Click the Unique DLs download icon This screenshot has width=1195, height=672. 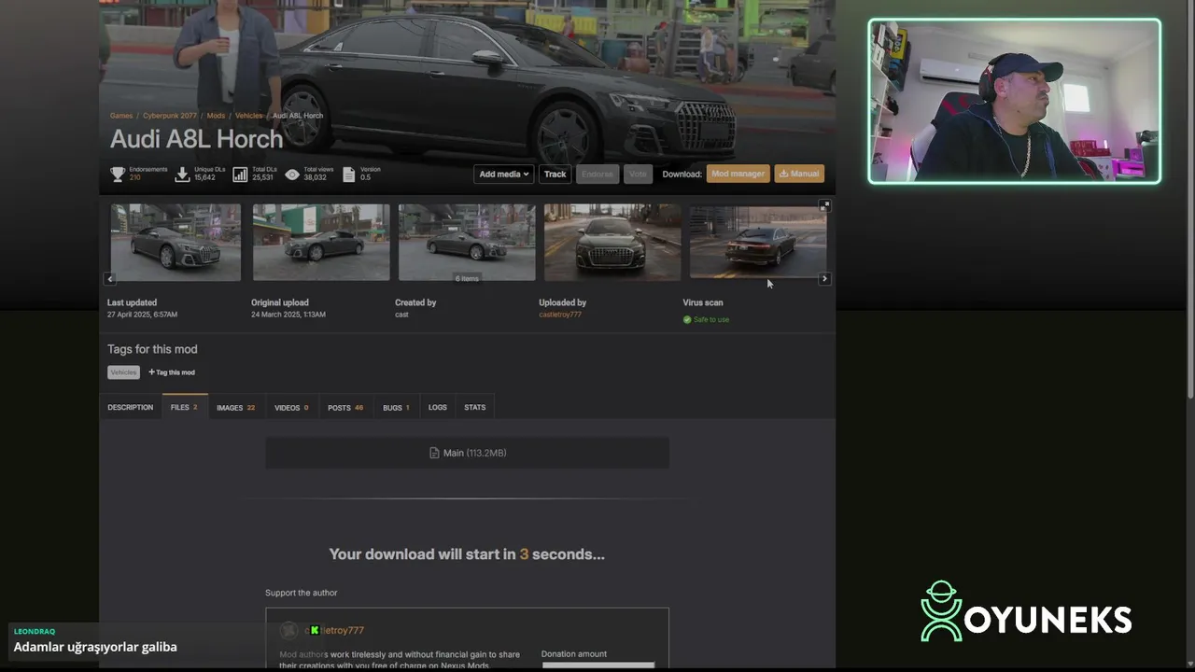point(183,174)
